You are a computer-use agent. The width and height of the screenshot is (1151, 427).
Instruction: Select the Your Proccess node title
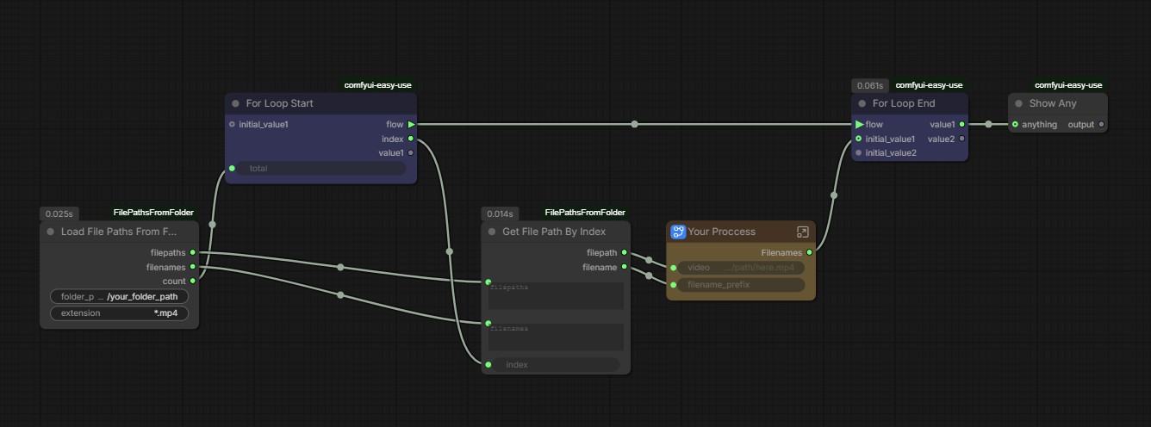(722, 232)
